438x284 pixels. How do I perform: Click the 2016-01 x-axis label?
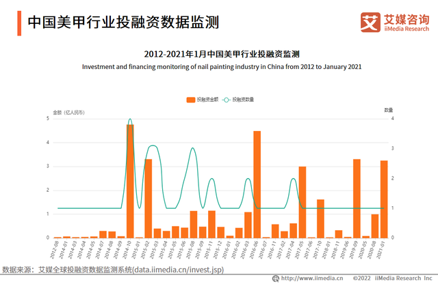[x=227, y=250]
